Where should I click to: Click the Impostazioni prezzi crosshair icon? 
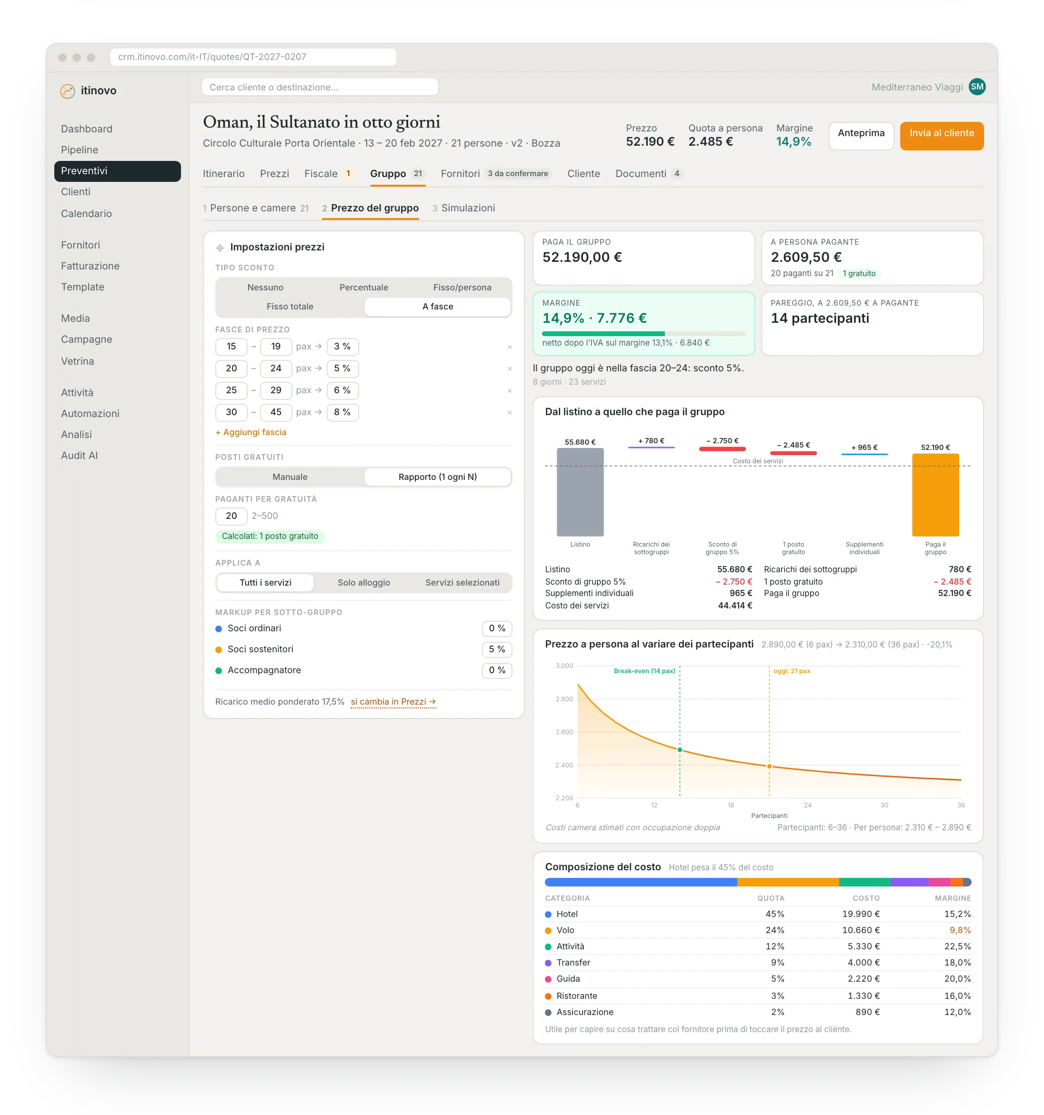click(220, 248)
